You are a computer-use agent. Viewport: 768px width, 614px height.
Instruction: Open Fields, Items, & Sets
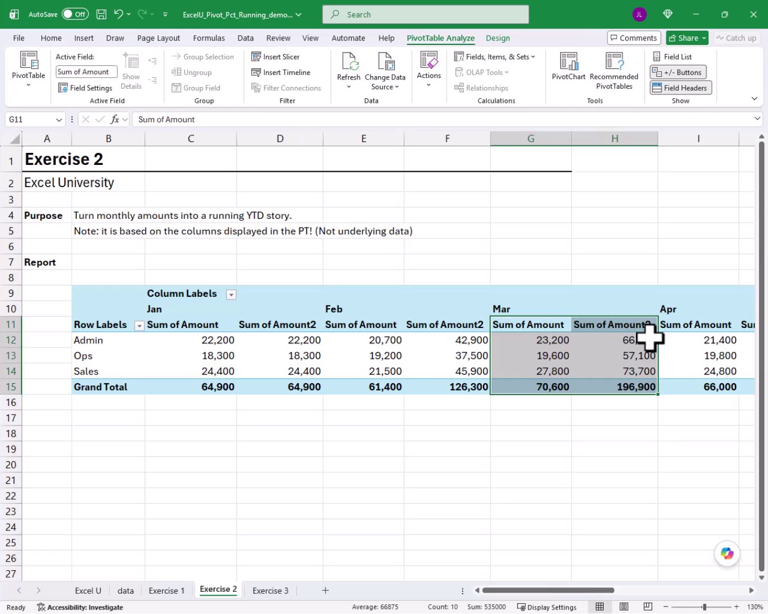click(x=494, y=57)
